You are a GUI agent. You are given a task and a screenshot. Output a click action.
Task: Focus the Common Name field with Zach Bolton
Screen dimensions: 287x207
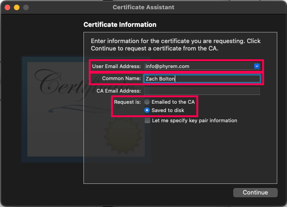(x=202, y=79)
